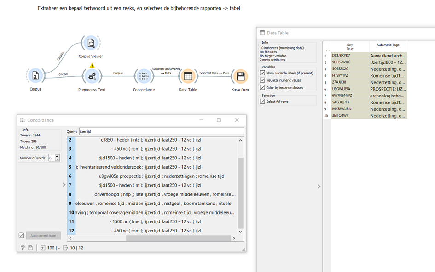
Task: Open the Concordance report document icon
Action: click(x=30, y=248)
